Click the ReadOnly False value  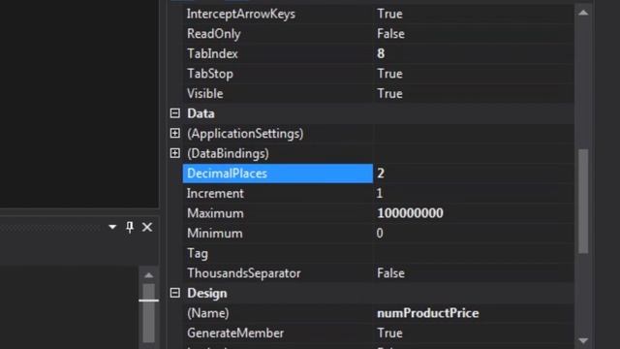390,34
